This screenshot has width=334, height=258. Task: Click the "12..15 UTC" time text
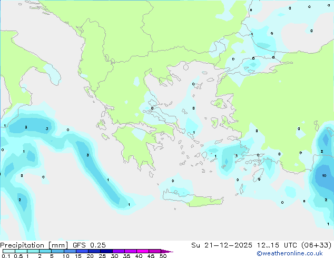point(277,245)
